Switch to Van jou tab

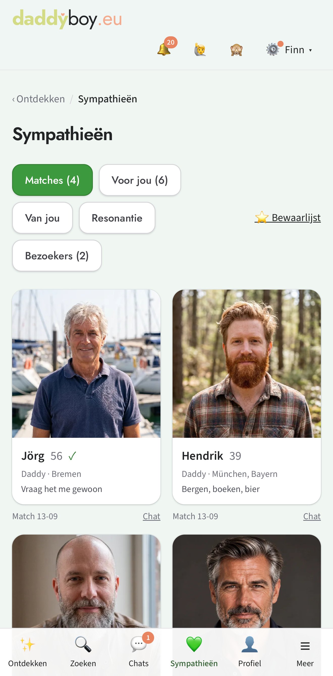pyautogui.click(x=43, y=218)
